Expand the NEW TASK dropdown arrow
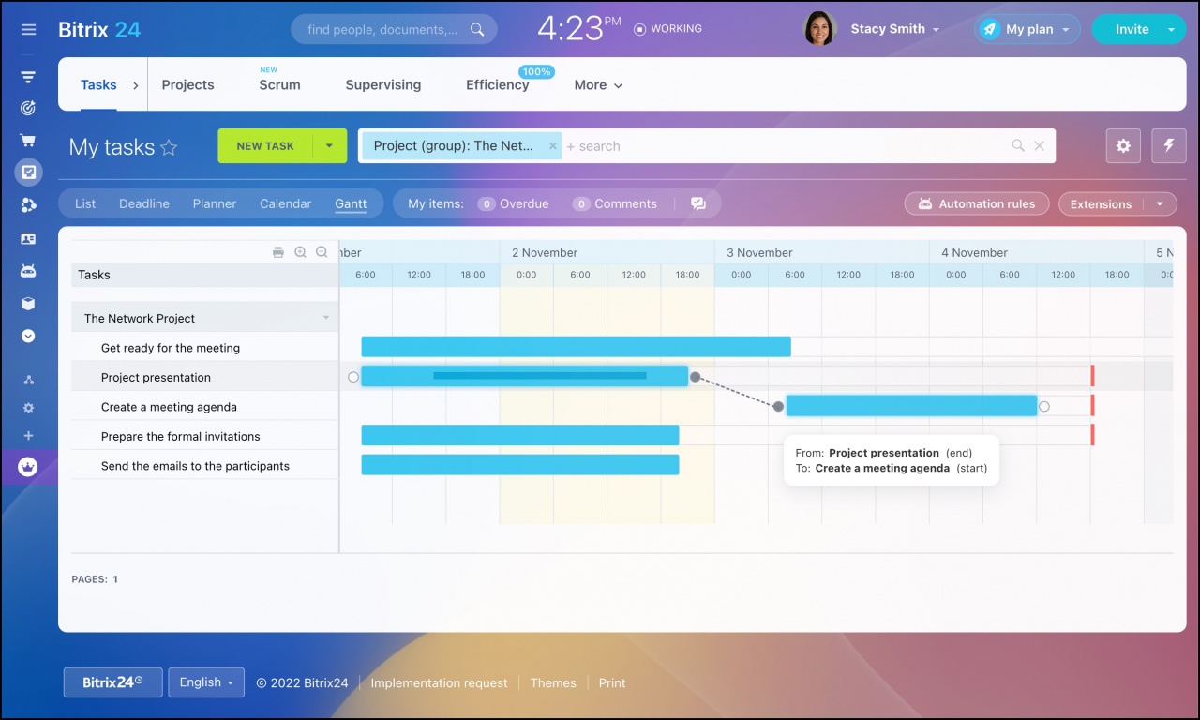 point(329,146)
